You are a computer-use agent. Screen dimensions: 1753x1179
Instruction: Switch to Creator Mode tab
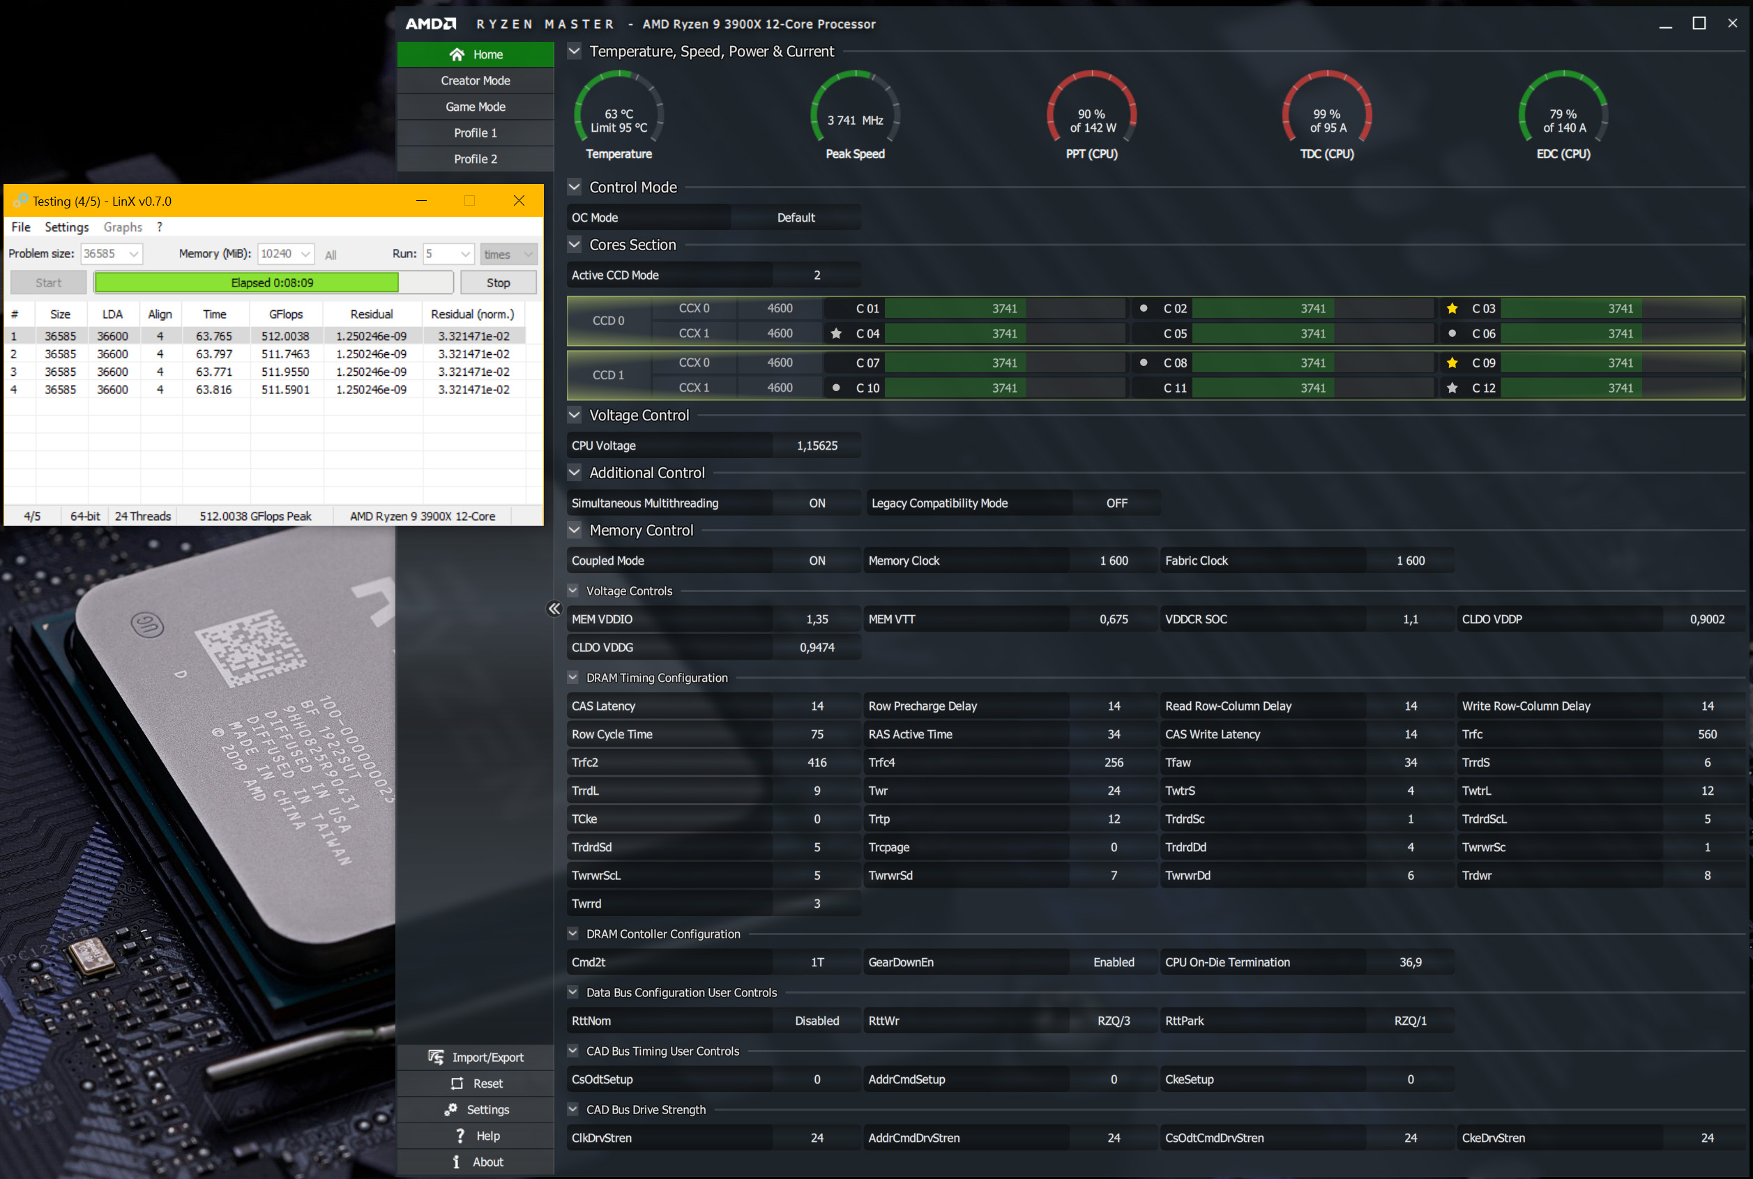coord(476,80)
